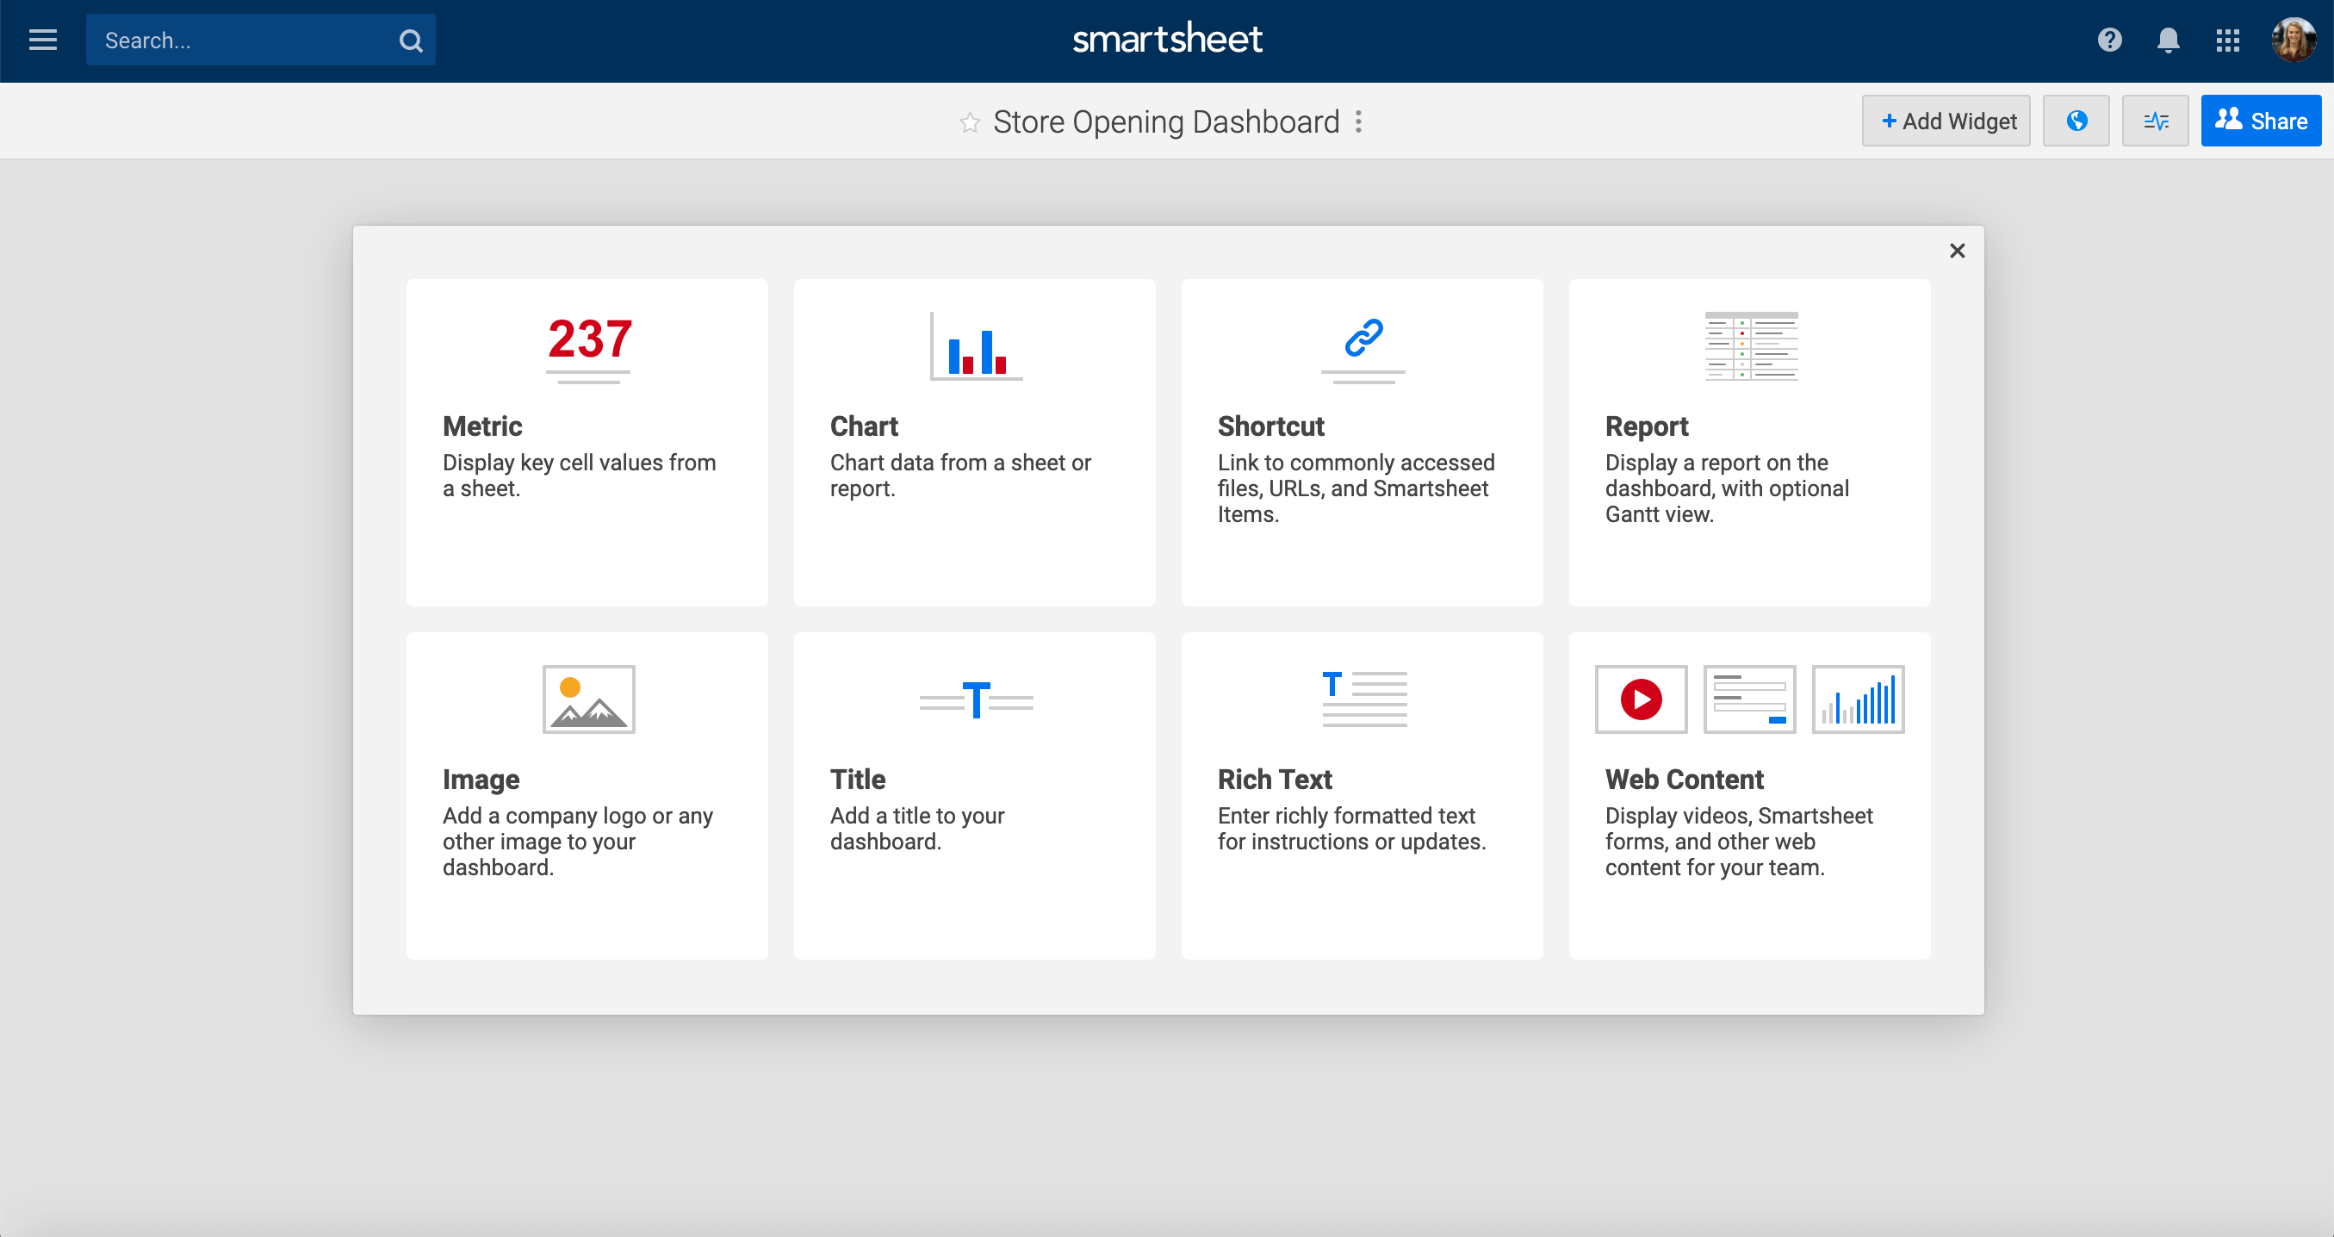This screenshot has width=2334, height=1237.
Task: Open the help question mark icon
Action: point(2109,40)
